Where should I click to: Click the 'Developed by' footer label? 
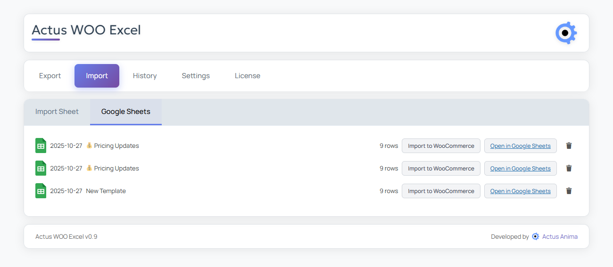point(510,236)
